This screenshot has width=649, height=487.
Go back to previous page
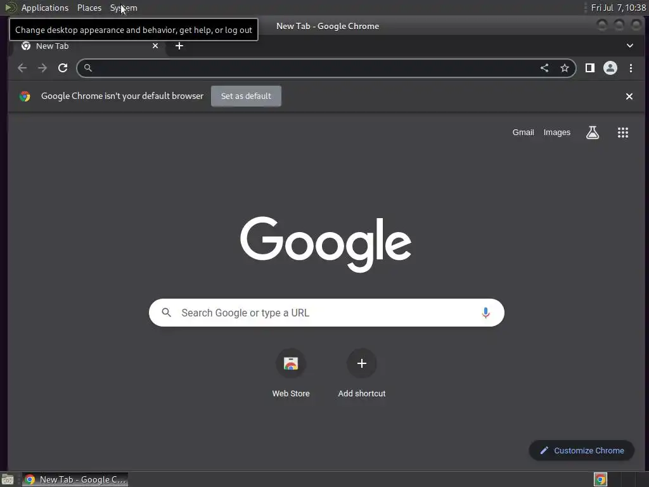point(22,68)
